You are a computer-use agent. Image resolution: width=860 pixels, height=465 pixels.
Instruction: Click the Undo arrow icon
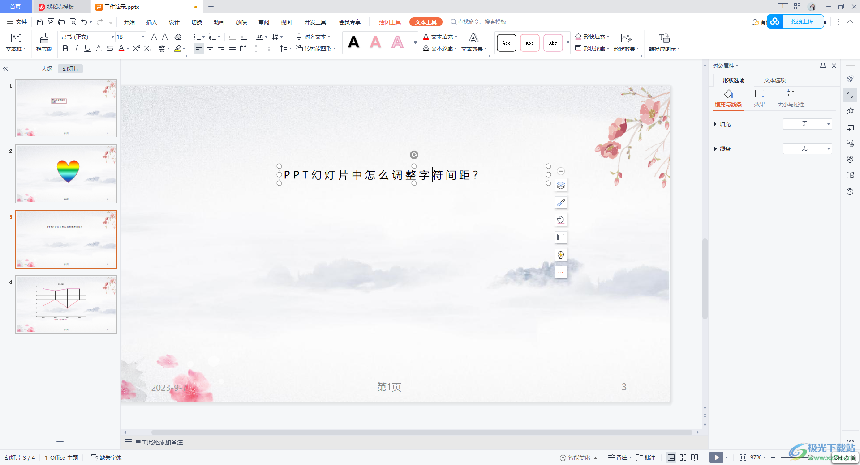[84, 22]
